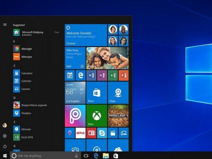Open the Photos family picture tile
212x159 pixels.
pyautogui.click(x=108, y=58)
